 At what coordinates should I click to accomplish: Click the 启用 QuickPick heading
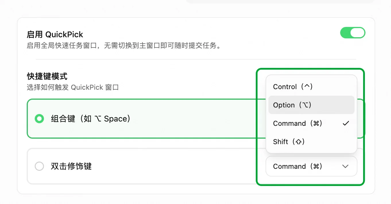pyautogui.click(x=55, y=35)
